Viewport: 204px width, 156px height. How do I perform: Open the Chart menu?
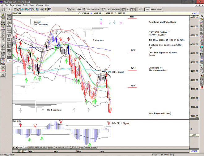click(x=19, y=5)
